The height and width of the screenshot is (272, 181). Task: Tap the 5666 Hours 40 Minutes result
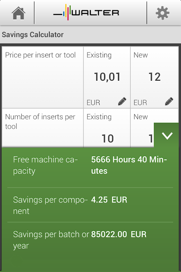coord(129,165)
